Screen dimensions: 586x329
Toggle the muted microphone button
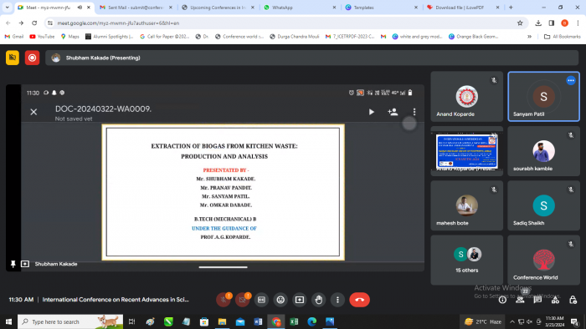coord(224,300)
